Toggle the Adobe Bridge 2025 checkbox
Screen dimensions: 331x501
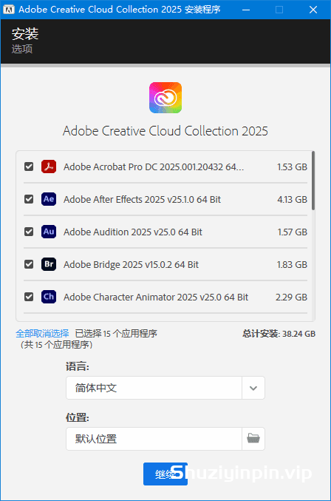(29, 264)
